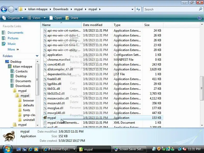Select dependentlibs.list file icon

(45, 74)
